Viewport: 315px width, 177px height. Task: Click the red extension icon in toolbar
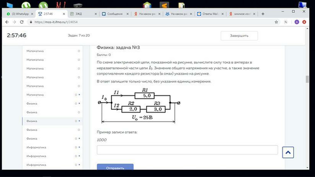[x=304, y=22]
